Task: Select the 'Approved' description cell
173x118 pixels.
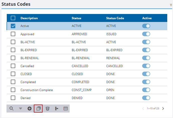Action: tap(27, 34)
